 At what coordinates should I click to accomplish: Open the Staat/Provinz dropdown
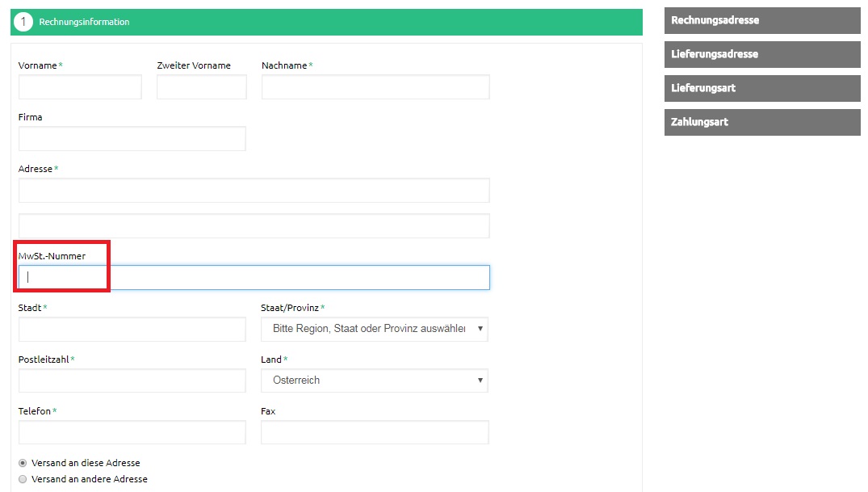click(375, 329)
